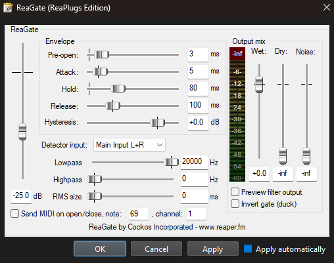Click the Lowpass slider handle
Screen dimensions: 334x263
[172, 162]
